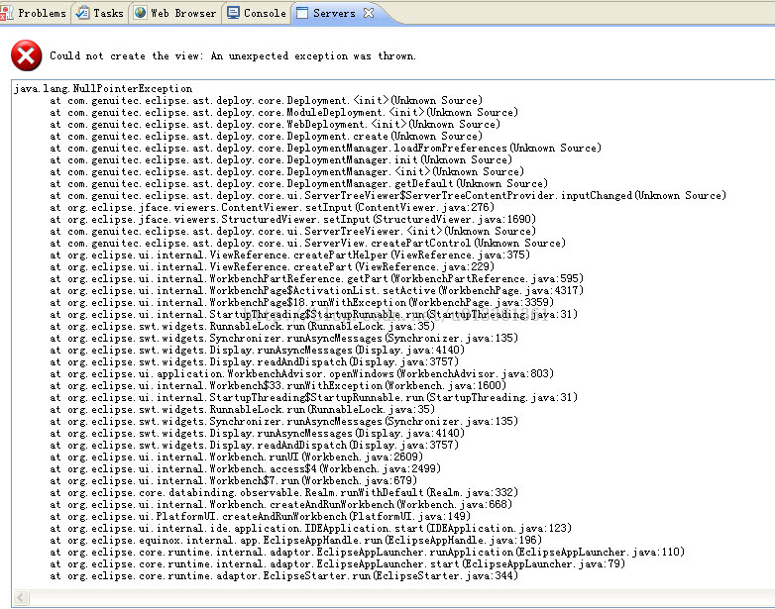Click the PlatformUI.createAndRunWorkbench trace line
This screenshot has width=775, height=609.
pos(246,517)
